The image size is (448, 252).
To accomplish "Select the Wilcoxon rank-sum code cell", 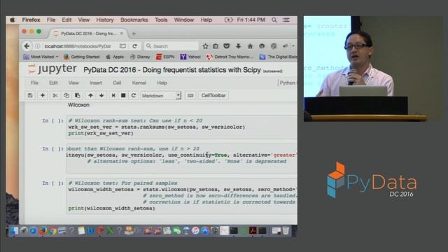I will [x=182, y=127].
